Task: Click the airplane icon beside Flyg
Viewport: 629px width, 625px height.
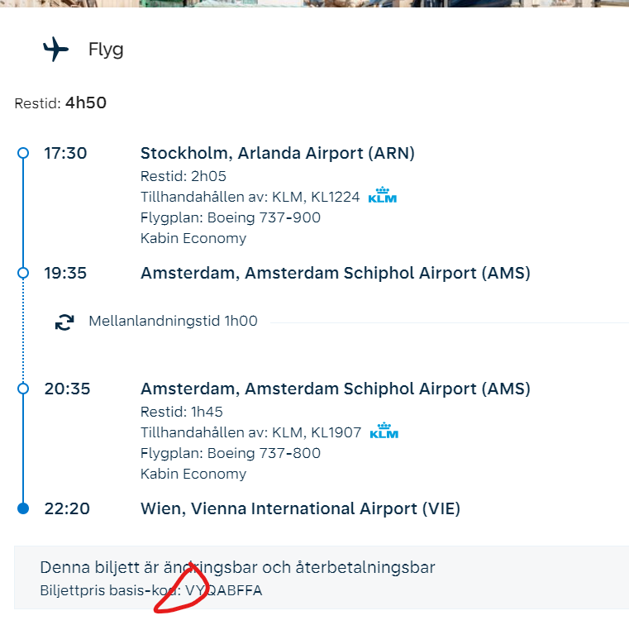Action: 55,50
